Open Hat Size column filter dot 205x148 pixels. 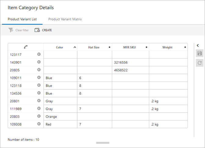[110, 47]
